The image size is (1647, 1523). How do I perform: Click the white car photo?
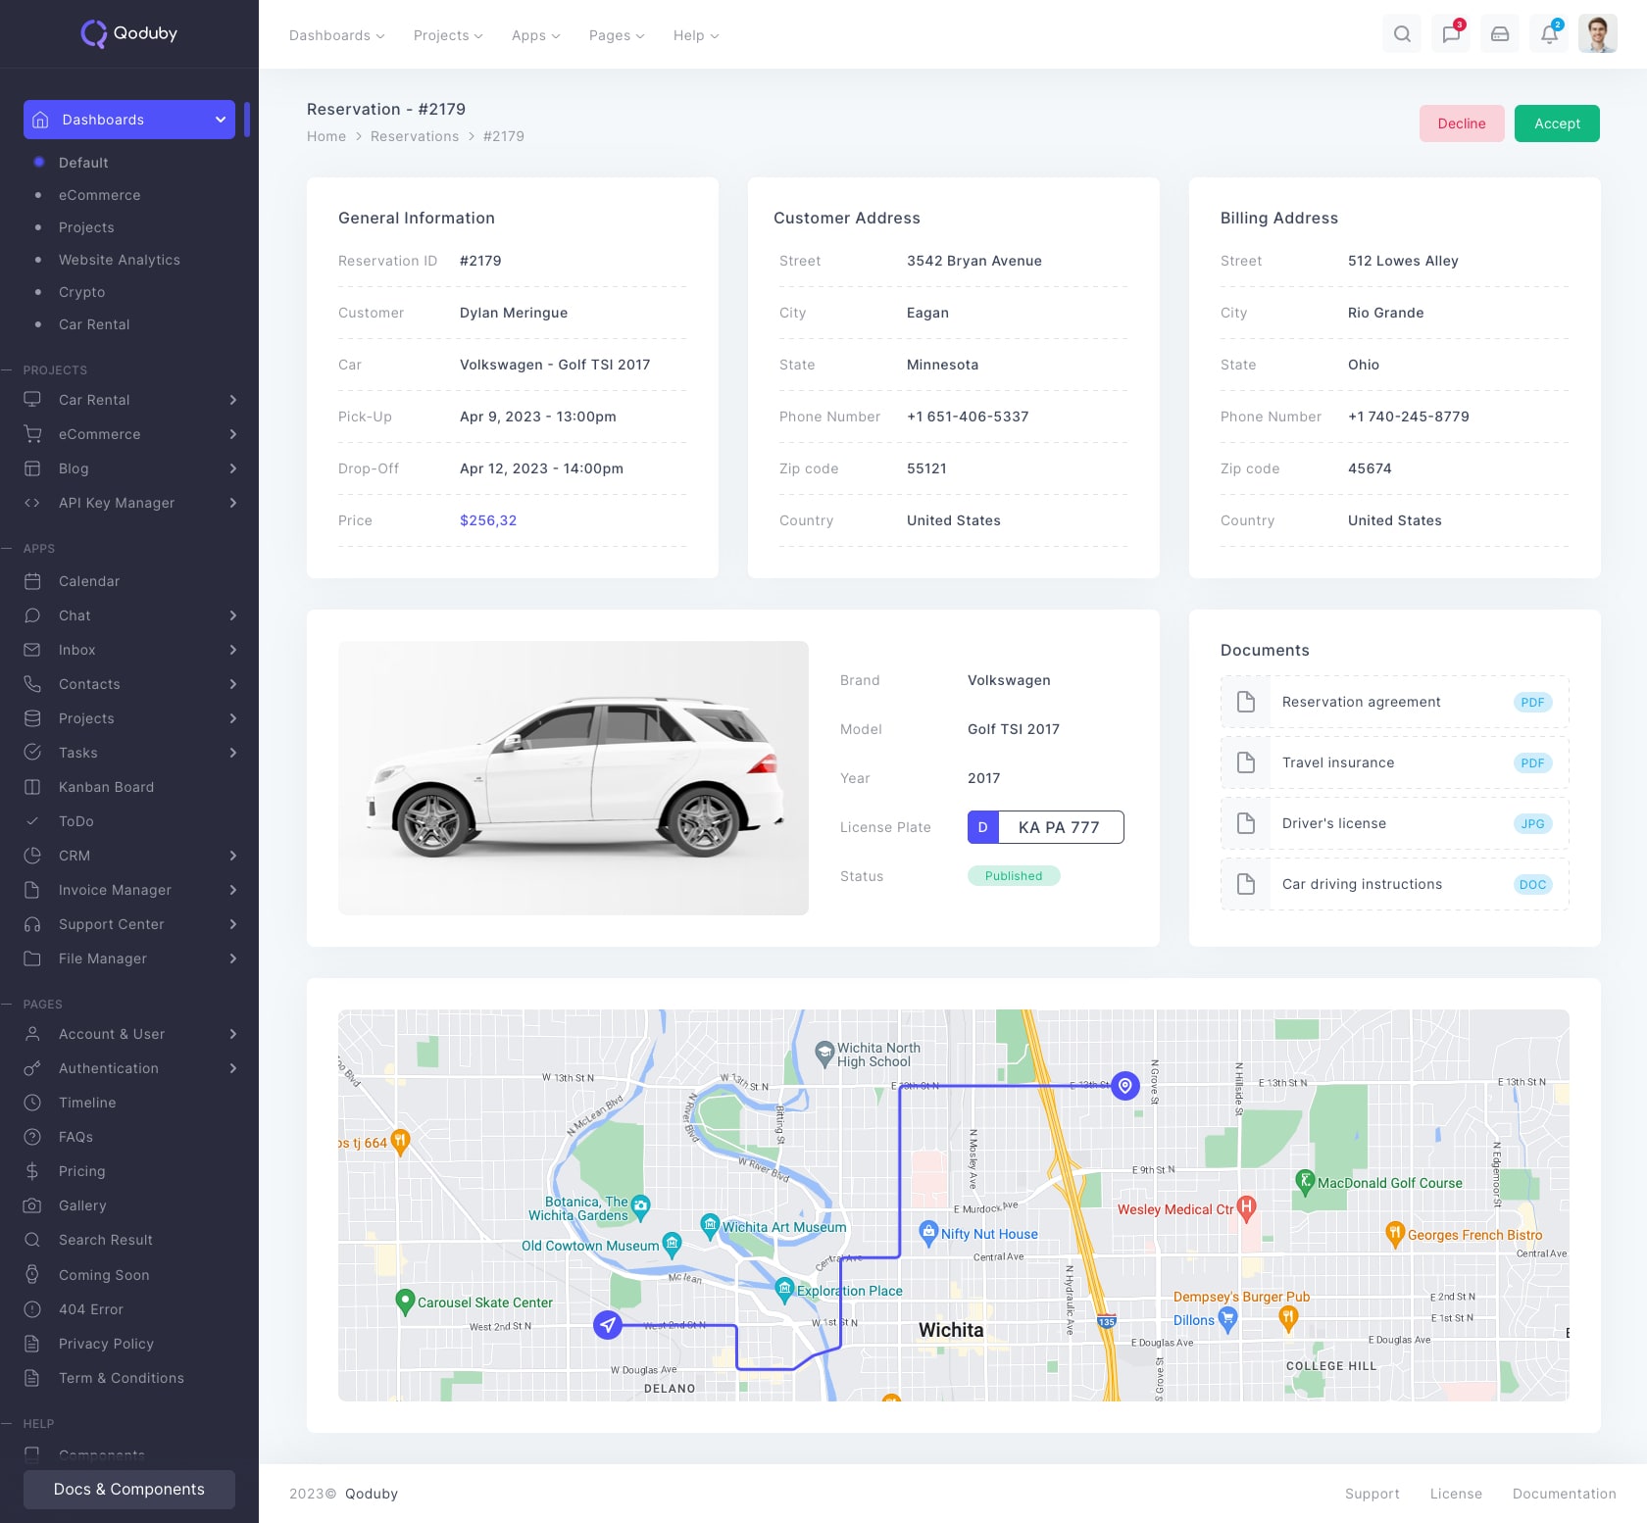(574, 778)
